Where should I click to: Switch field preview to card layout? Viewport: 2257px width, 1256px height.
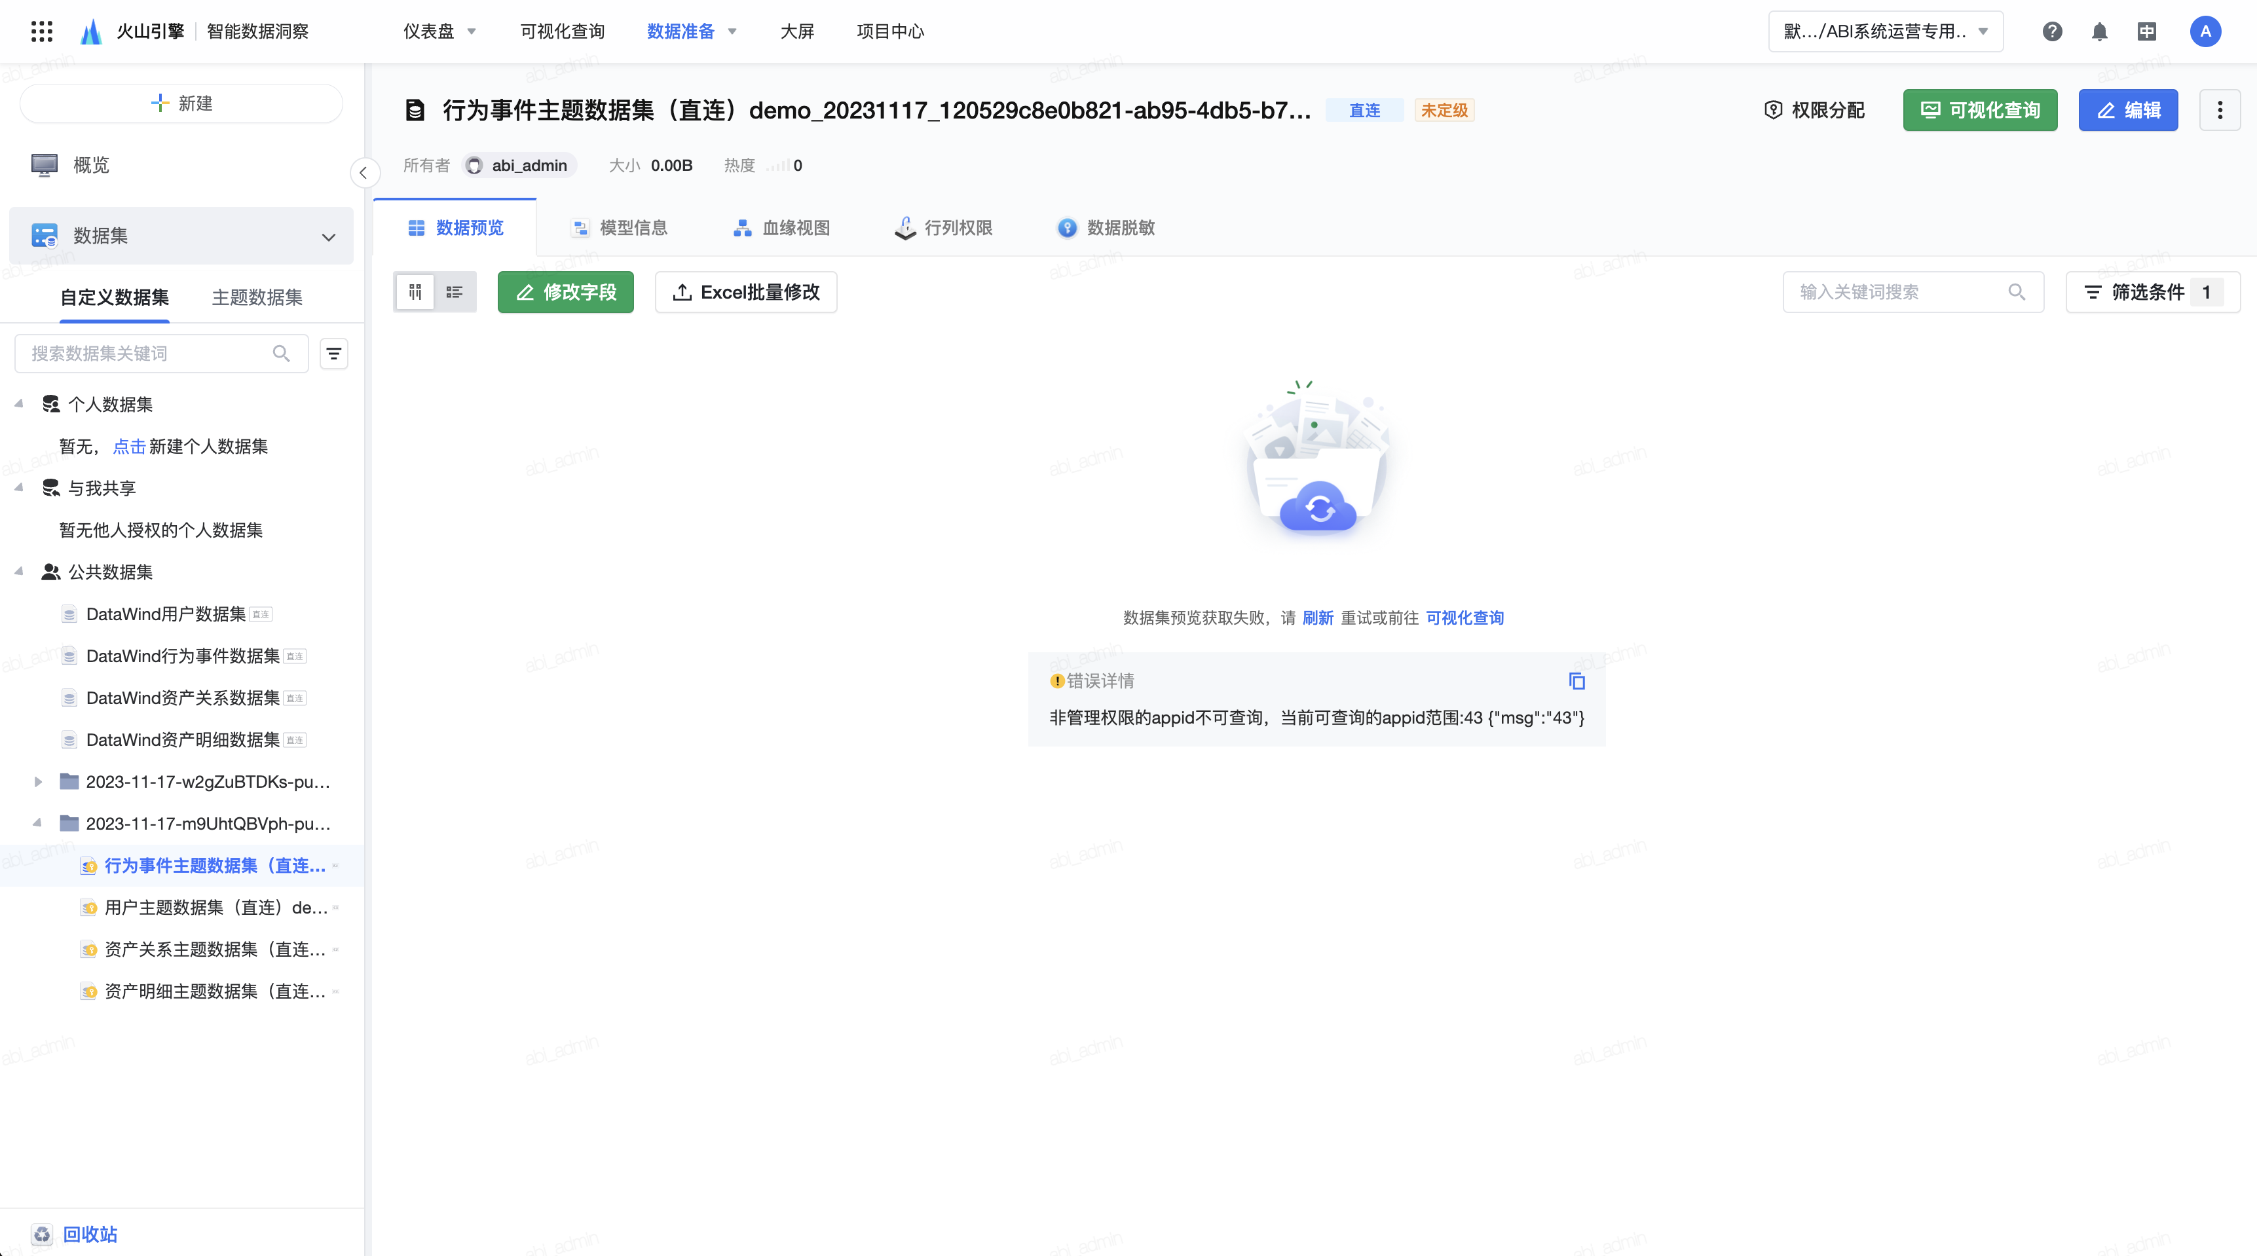[415, 291]
